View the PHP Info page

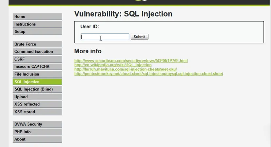point(37,132)
